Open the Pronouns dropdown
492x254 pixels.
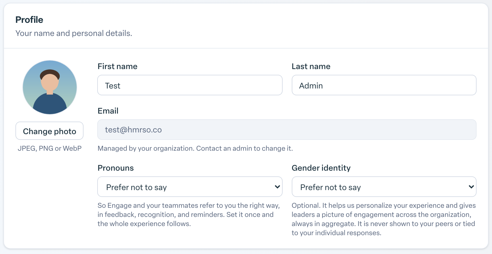click(190, 187)
